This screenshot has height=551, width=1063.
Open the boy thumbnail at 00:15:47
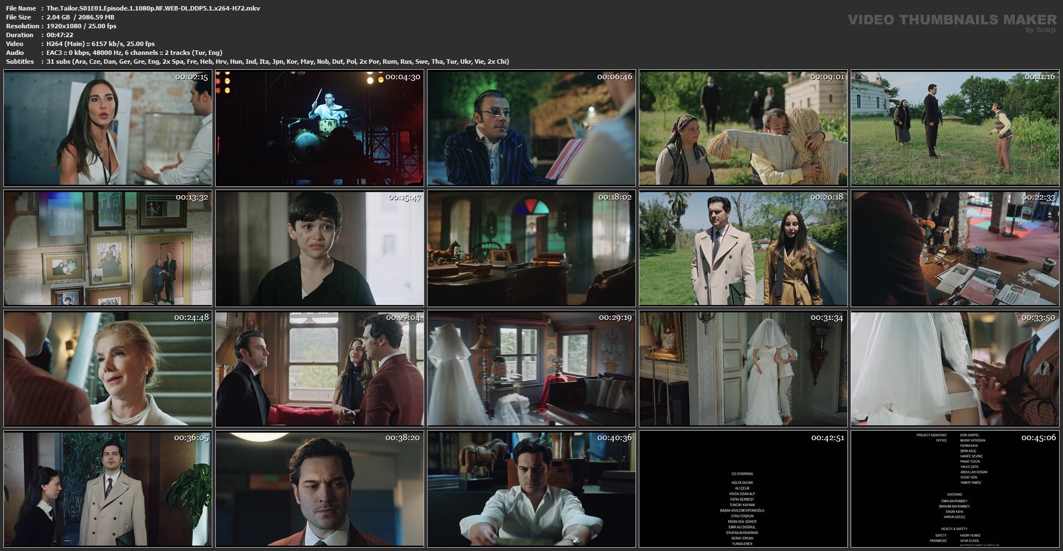(x=320, y=248)
